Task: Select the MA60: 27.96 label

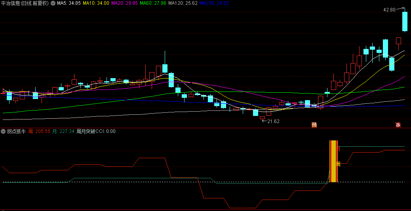Action: click(153, 3)
